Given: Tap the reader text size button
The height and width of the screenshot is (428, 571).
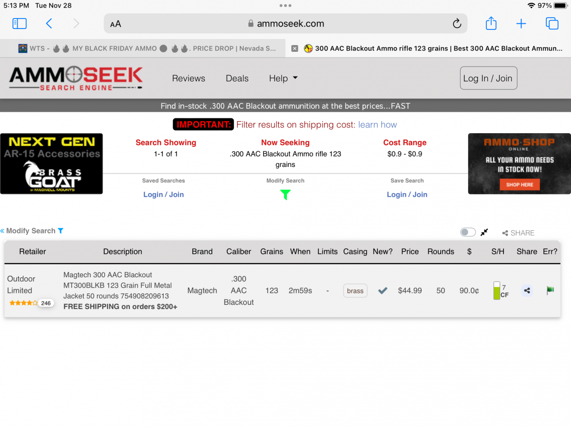Looking at the screenshot, I should 116,24.
